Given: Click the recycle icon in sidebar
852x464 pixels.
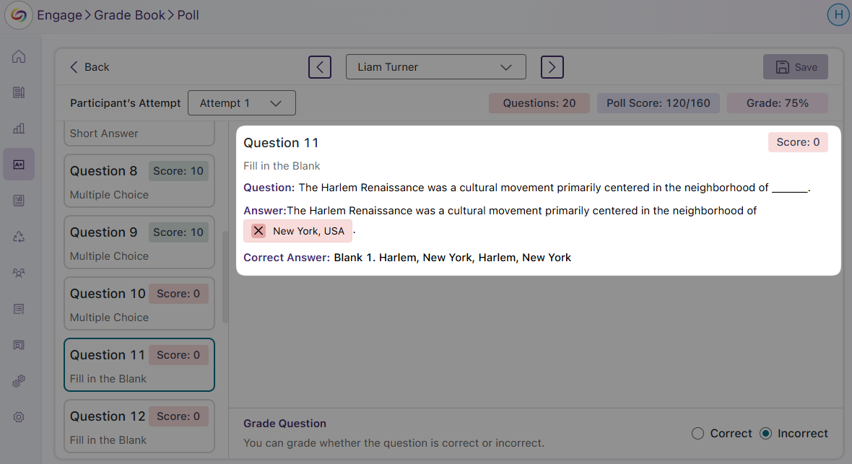Looking at the screenshot, I should (19, 237).
